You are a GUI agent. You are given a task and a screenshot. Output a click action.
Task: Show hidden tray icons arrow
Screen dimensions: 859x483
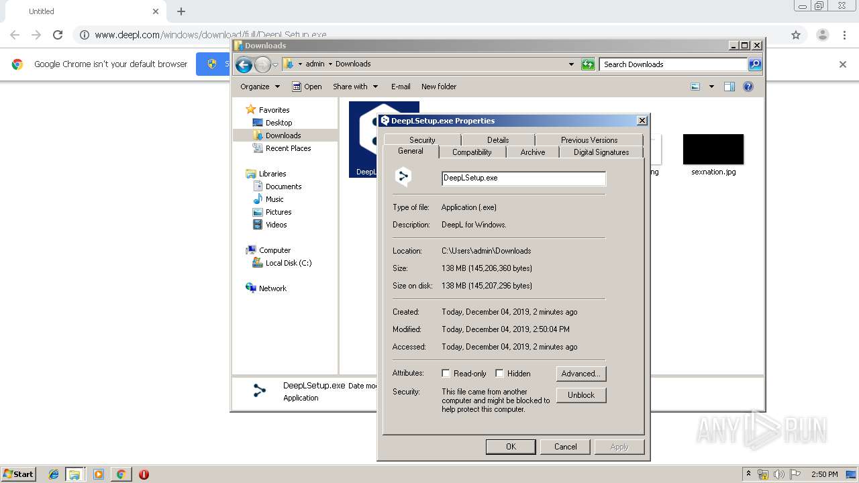(x=748, y=474)
